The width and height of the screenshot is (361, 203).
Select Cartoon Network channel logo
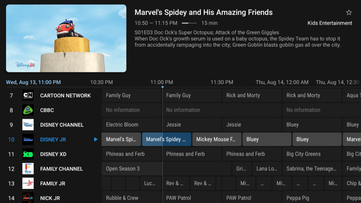tap(28, 95)
